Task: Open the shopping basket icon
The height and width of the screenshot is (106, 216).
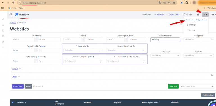Action: tap(198, 15)
